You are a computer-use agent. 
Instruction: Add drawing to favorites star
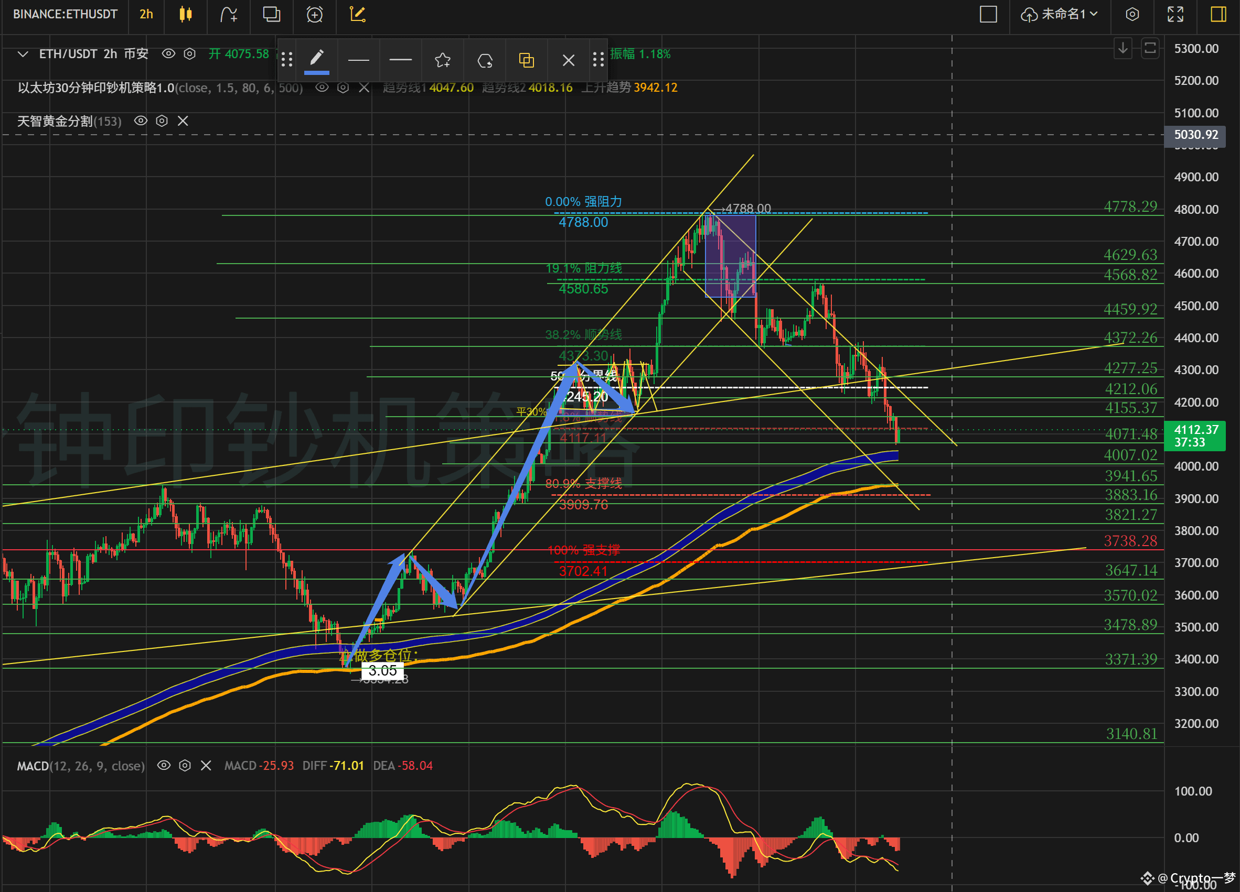coord(442,60)
